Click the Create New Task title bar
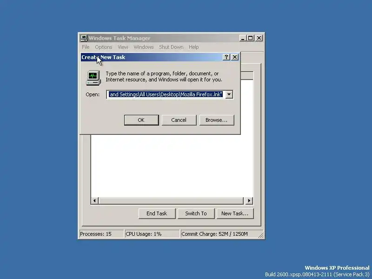Image resolution: width=372 pixels, height=279 pixels. pos(152,57)
